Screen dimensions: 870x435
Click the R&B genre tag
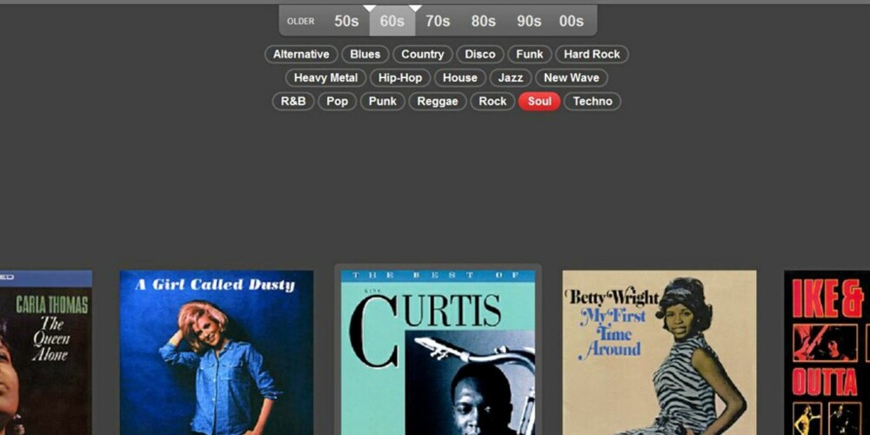coord(293,101)
